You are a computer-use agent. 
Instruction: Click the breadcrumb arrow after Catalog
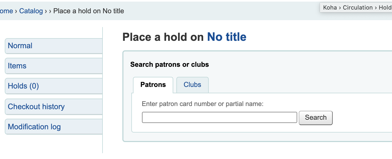point(46,11)
